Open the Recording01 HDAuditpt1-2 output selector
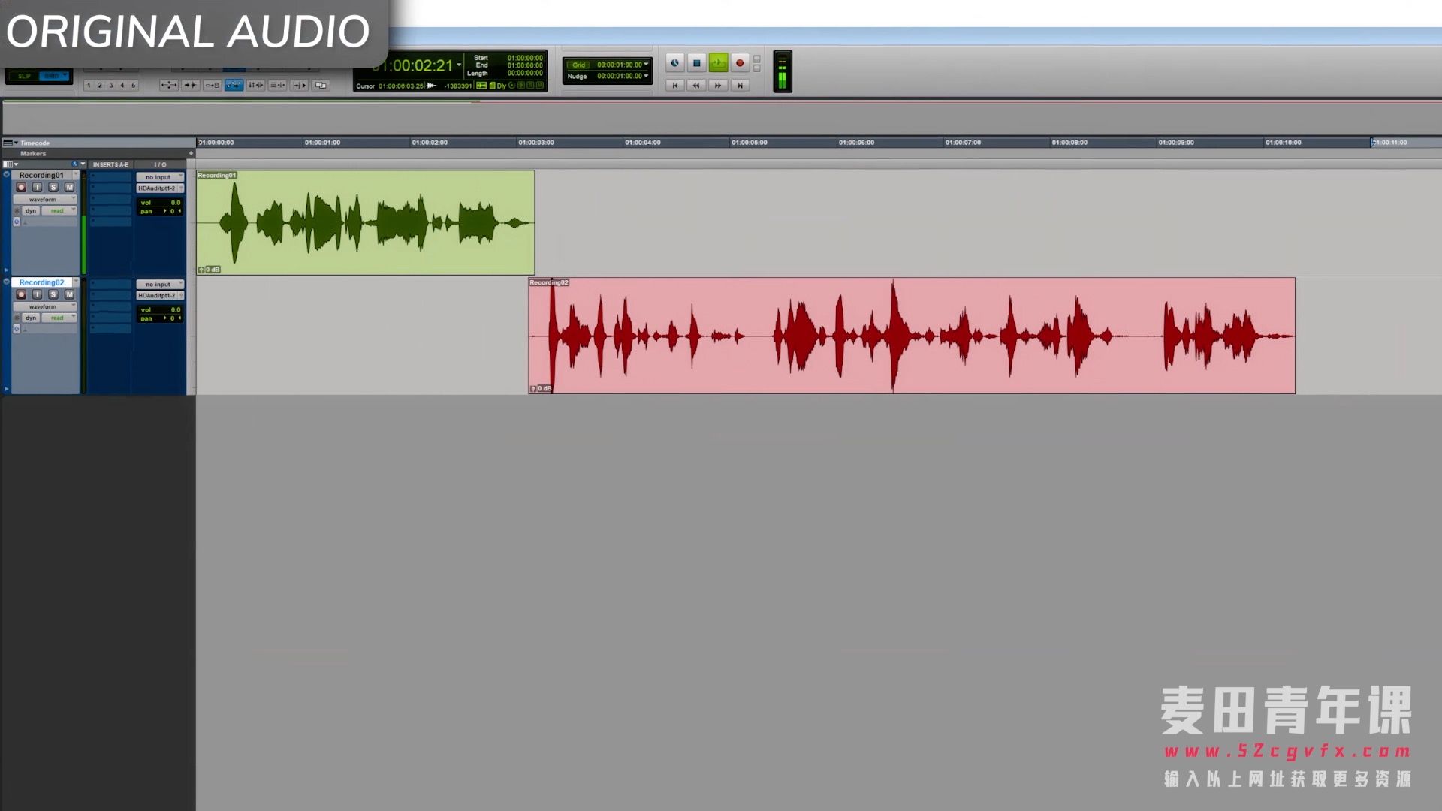The height and width of the screenshot is (811, 1442). pyautogui.click(x=160, y=188)
